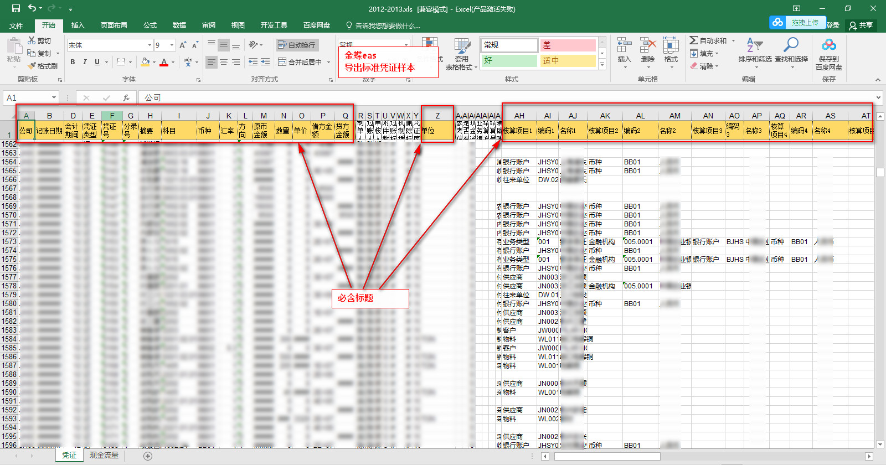886x465 pixels.
Task: Click the increase font size icon
Action: click(182, 45)
